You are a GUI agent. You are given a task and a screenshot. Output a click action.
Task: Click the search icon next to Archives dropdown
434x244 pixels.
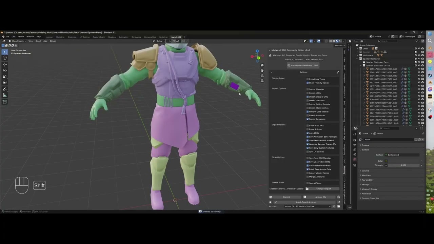(x=334, y=206)
